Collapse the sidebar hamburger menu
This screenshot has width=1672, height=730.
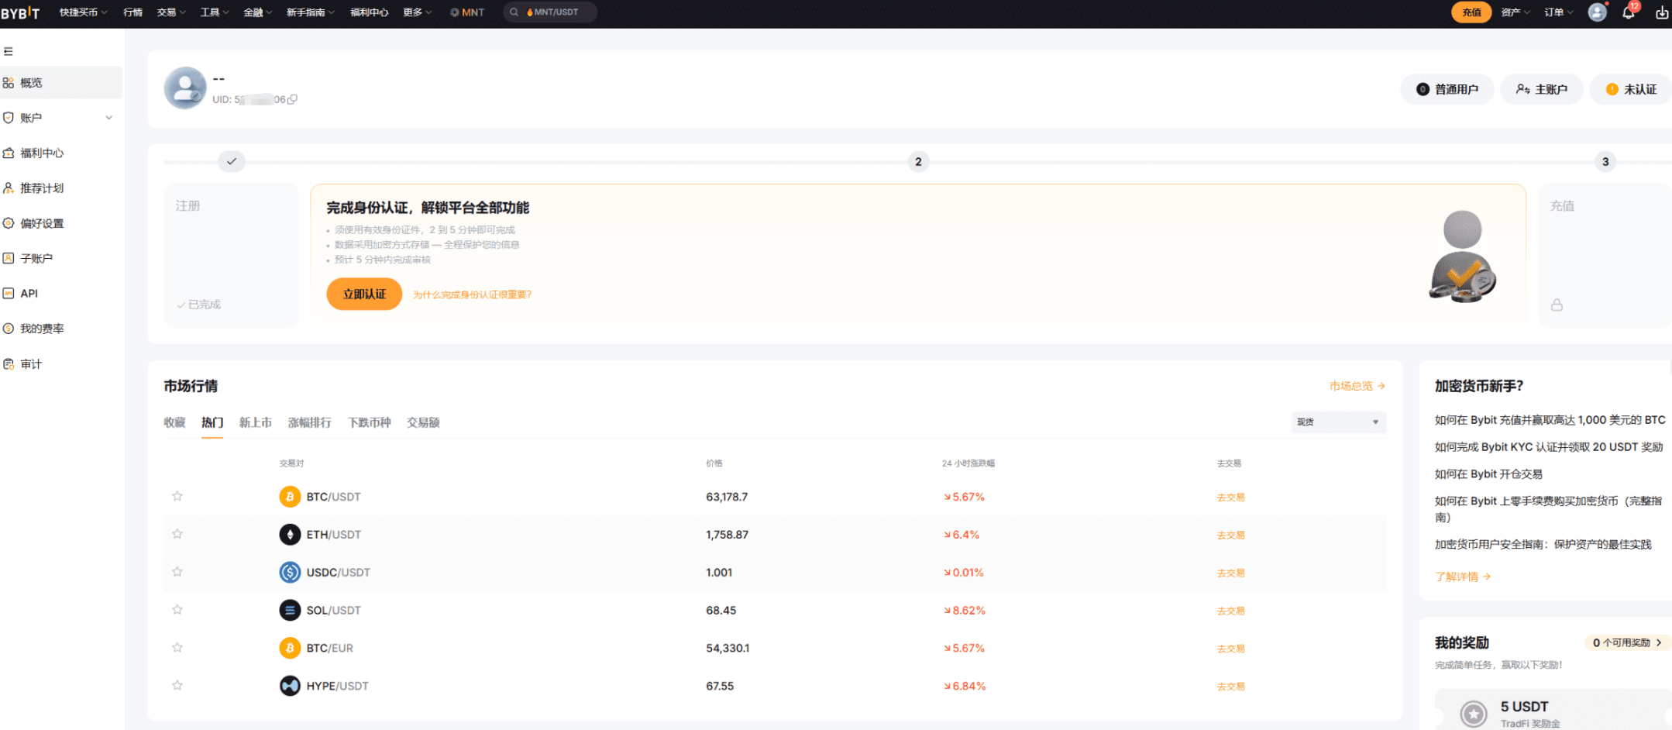[x=9, y=51]
